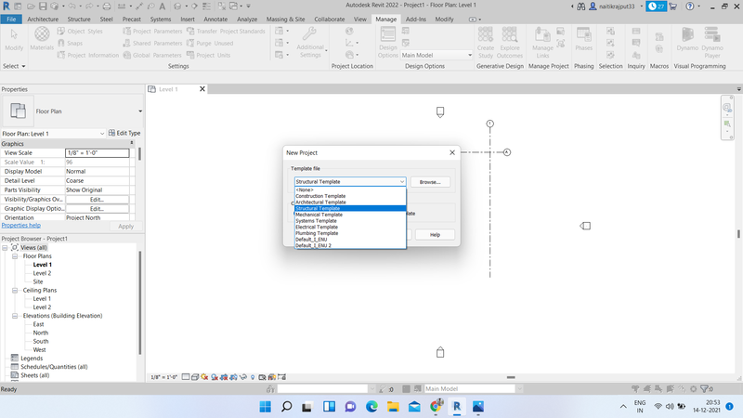Open Main Model design option dropdown in ribbon
The width and height of the screenshot is (743, 418).
[437, 55]
